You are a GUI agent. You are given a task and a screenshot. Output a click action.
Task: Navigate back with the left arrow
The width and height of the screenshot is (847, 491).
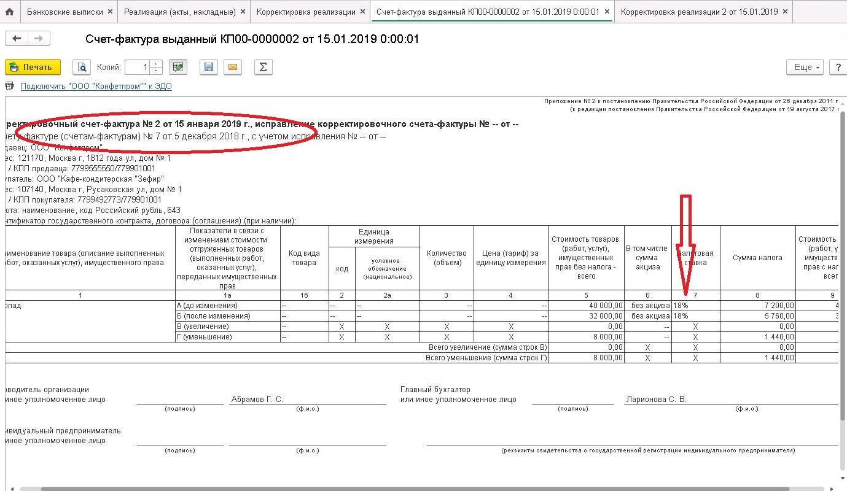(17, 39)
